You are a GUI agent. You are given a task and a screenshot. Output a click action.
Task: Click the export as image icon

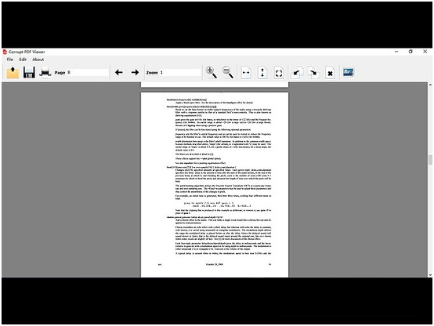tap(348, 73)
